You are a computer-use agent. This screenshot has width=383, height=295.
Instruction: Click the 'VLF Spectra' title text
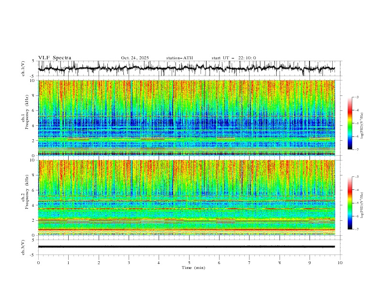point(55,58)
